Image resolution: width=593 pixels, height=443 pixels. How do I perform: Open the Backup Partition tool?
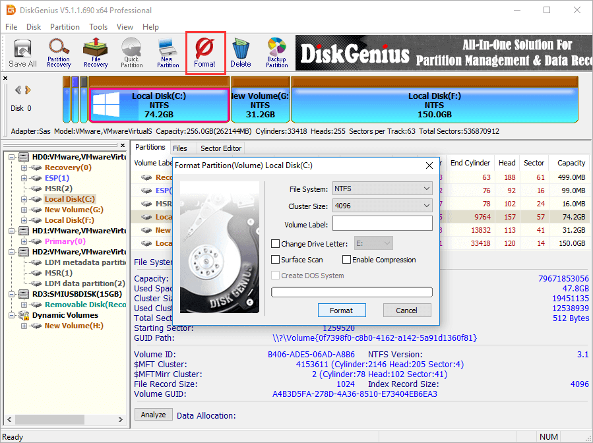276,53
